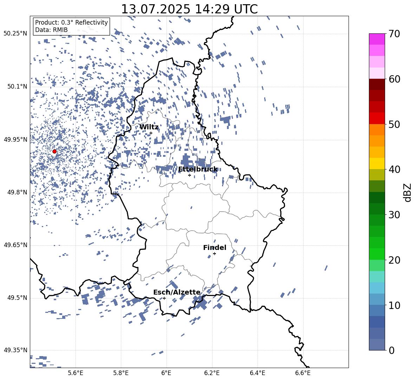Click the 0 colorbar tick label
Image resolution: width=416 pixels, height=380 pixels.
(x=391, y=350)
